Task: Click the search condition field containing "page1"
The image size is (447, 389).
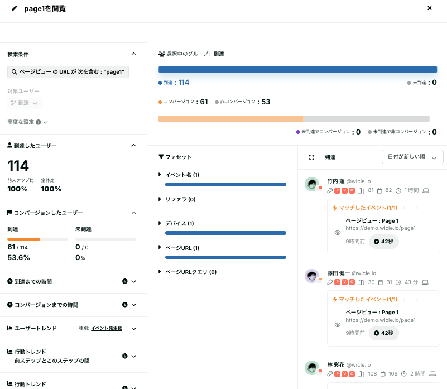Action: 68,72
